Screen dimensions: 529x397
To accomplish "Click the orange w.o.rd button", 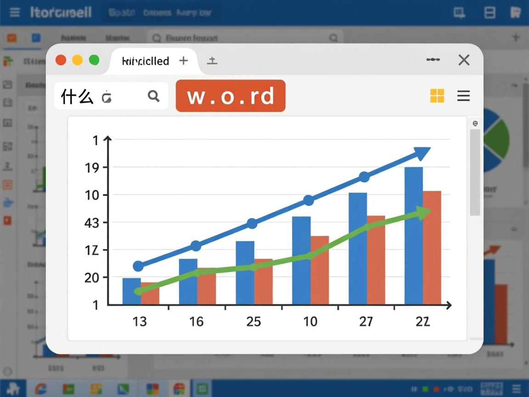I will 231,96.
